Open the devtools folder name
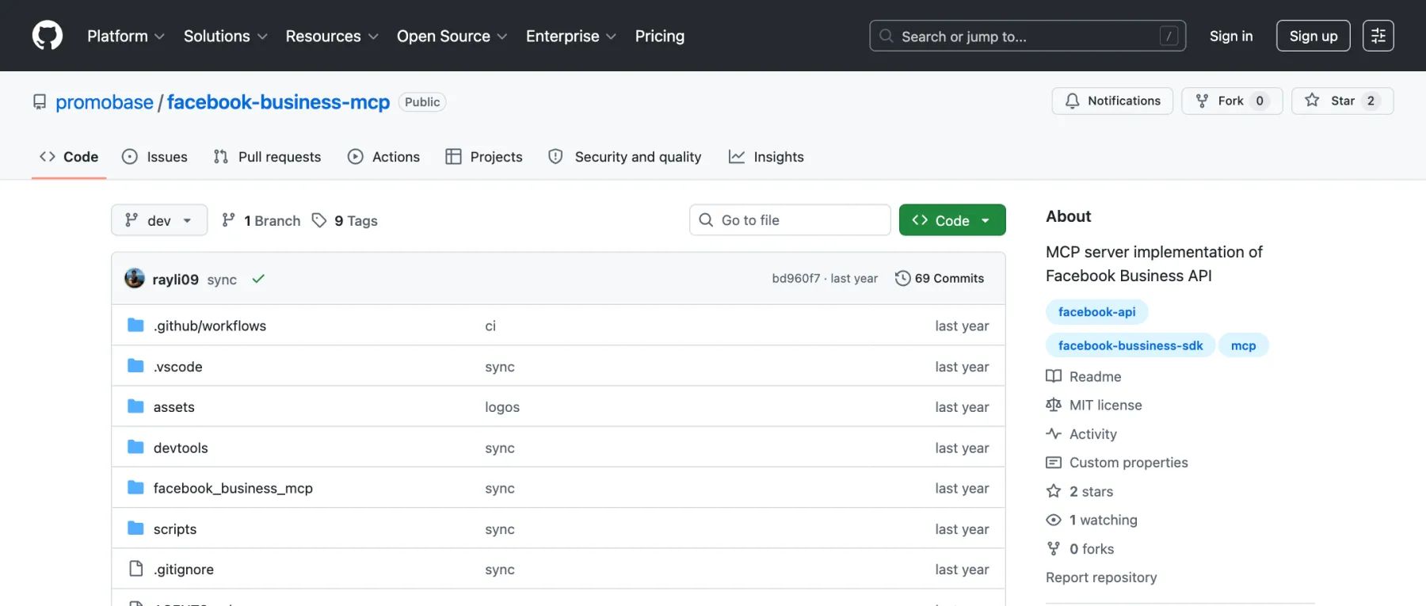1426x606 pixels. click(x=181, y=448)
